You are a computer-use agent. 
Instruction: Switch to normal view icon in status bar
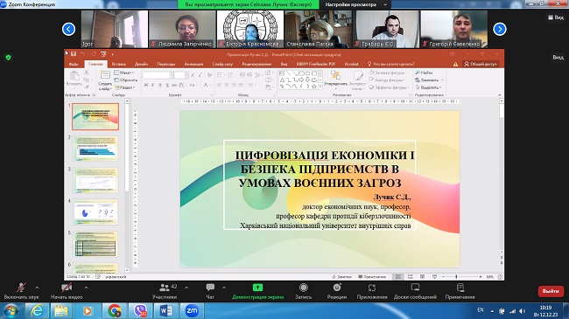pyautogui.click(x=398, y=276)
